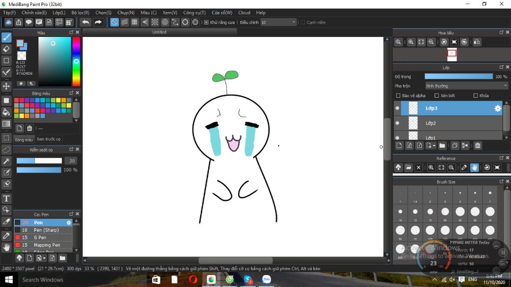Hide the Lớp1 layer

[397, 138]
